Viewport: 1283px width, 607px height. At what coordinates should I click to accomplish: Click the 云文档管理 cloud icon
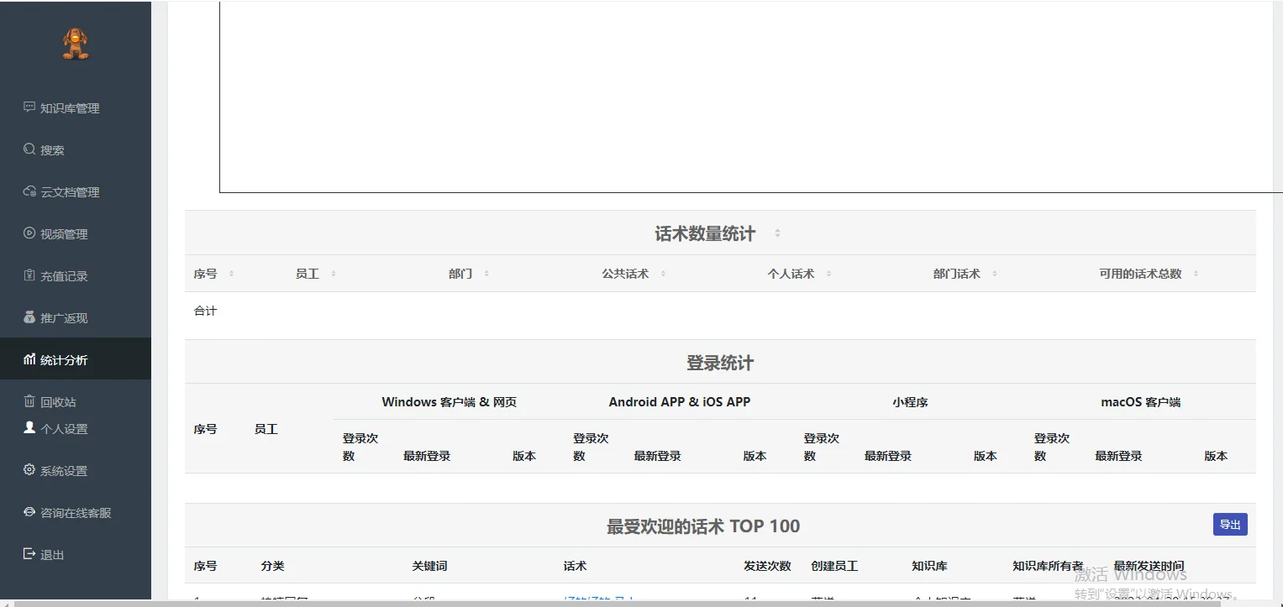tap(29, 191)
